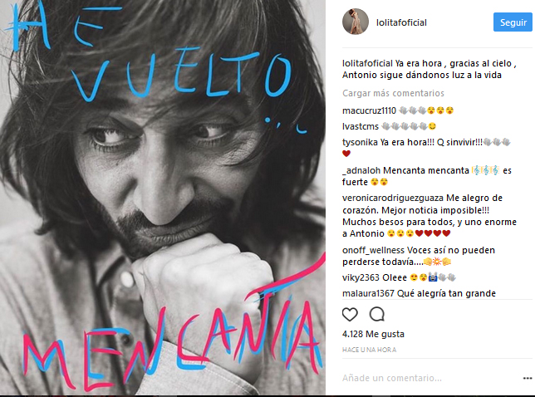Open the Hace una hora timestamp

(369, 350)
